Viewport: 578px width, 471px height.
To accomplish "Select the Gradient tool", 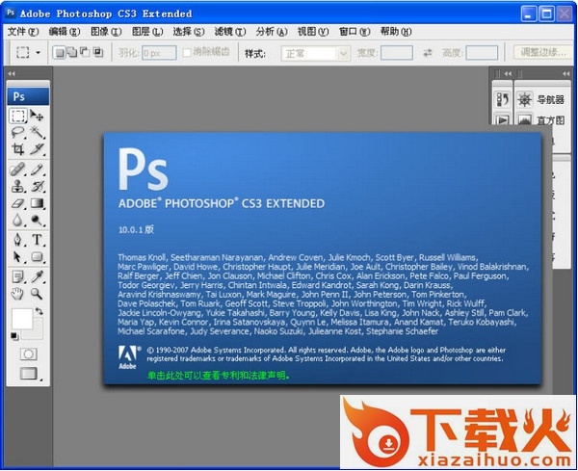I will coord(37,203).
